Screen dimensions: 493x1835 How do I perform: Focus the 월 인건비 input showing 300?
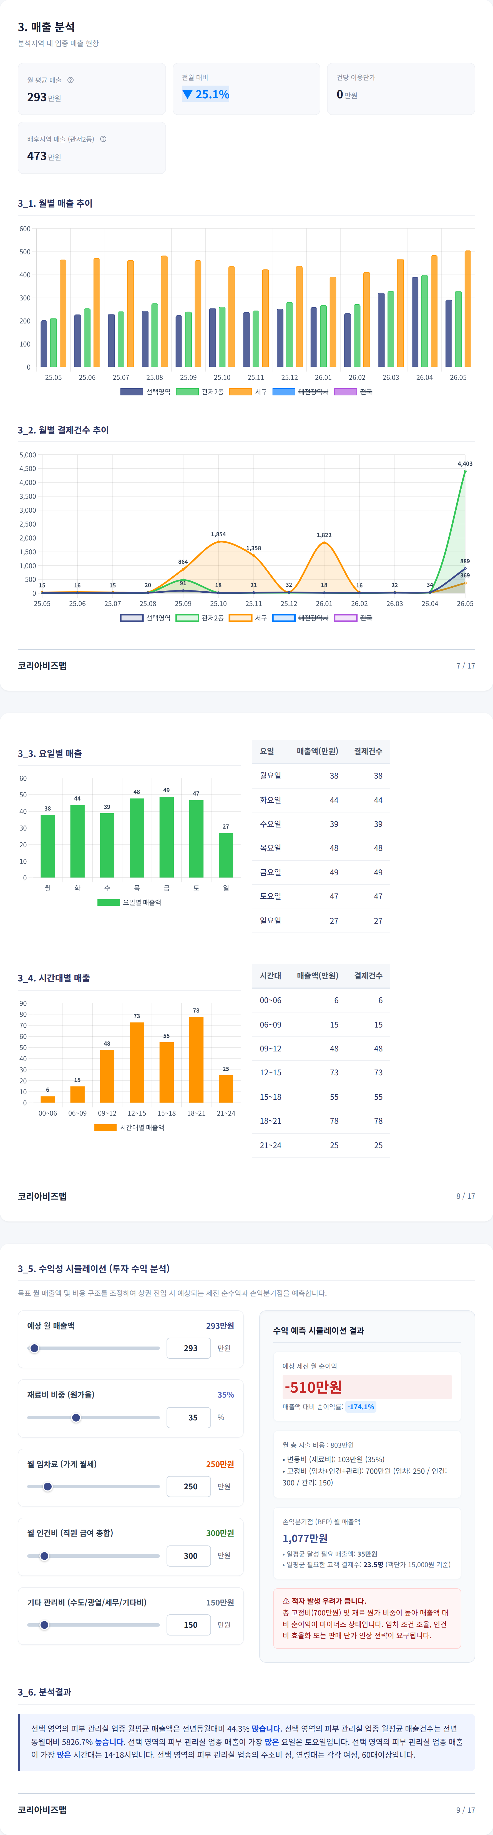click(188, 1556)
